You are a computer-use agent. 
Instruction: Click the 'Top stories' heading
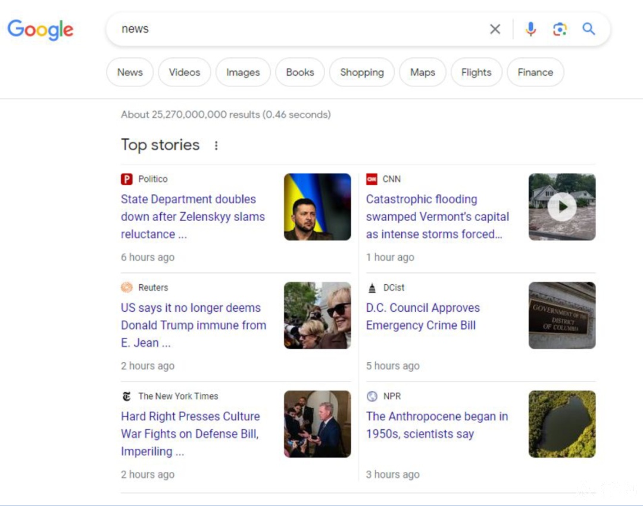coord(160,145)
